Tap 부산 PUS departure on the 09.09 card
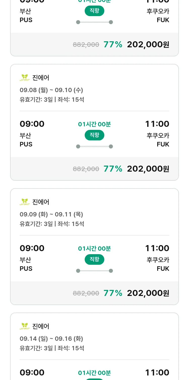Screen dimensions: 189x380 [x=26, y=264]
